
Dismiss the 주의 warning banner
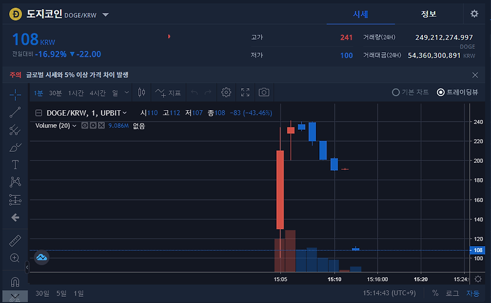tap(475, 75)
